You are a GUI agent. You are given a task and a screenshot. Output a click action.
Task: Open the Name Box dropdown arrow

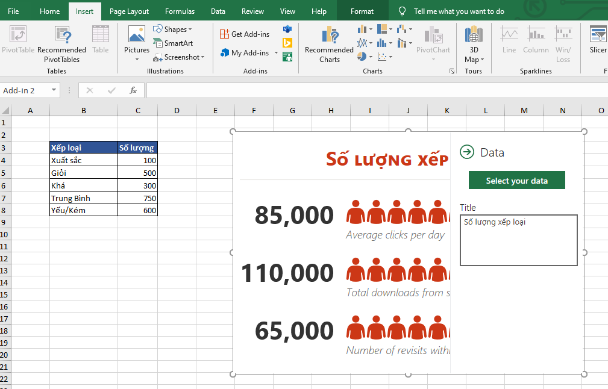54,90
